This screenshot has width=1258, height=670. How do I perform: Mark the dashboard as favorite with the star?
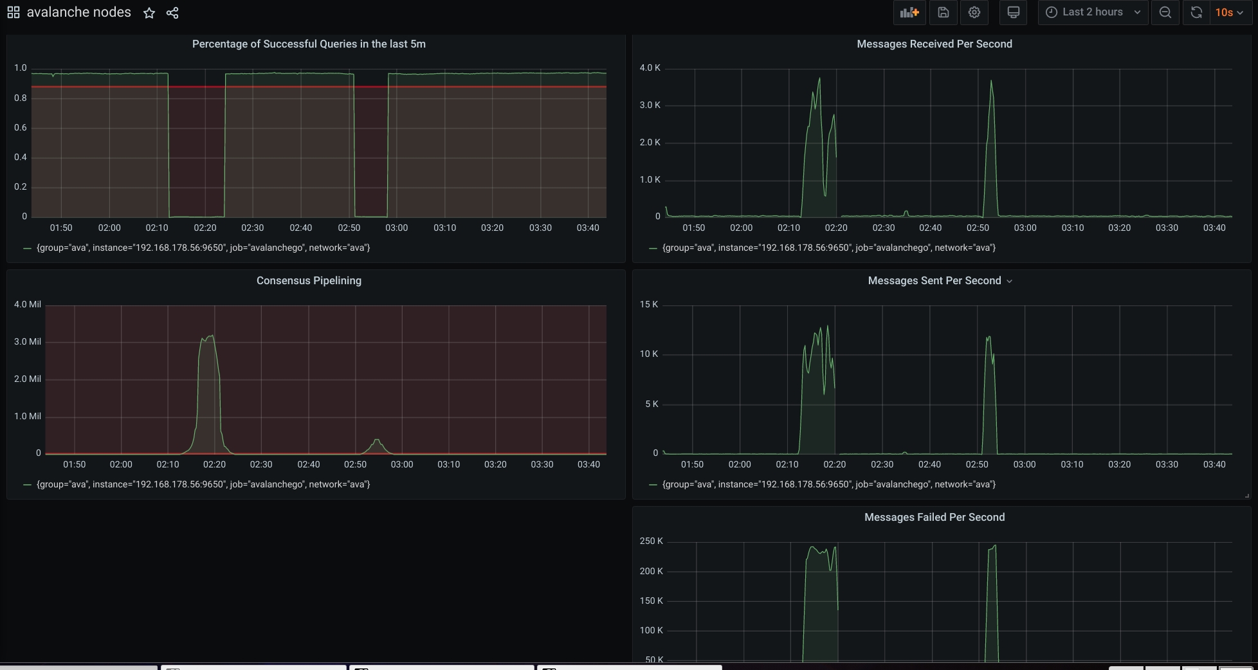149,12
